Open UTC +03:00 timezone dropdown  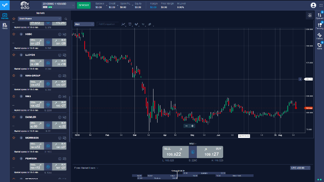[x=300, y=168]
